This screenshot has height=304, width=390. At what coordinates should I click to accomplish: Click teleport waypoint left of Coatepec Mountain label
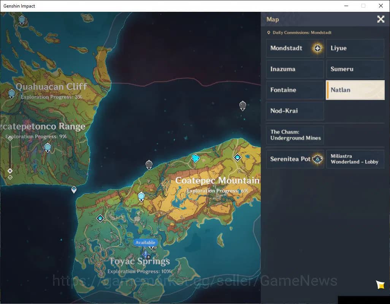tap(141, 196)
